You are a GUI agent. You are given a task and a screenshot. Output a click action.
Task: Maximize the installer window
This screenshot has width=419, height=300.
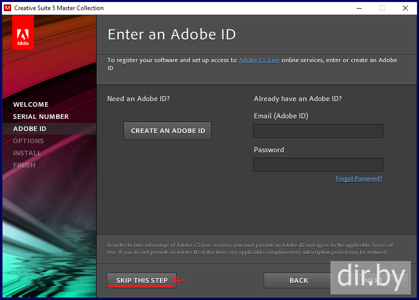(x=382, y=8)
